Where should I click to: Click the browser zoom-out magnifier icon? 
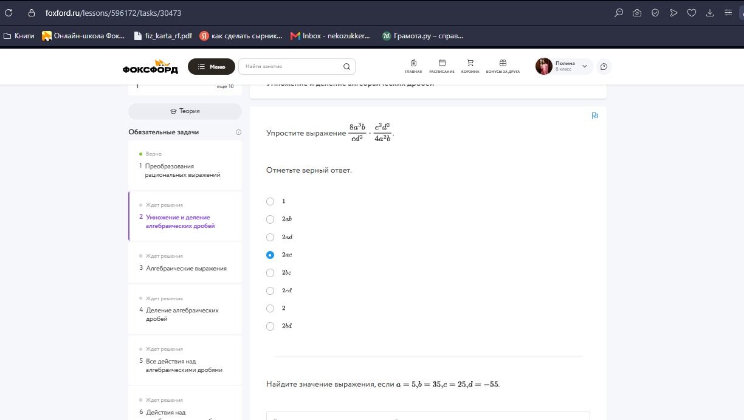click(619, 13)
